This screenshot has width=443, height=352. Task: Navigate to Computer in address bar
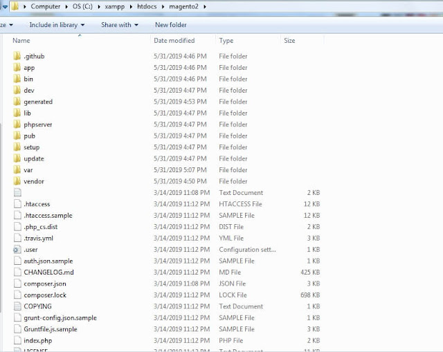(x=45, y=6)
